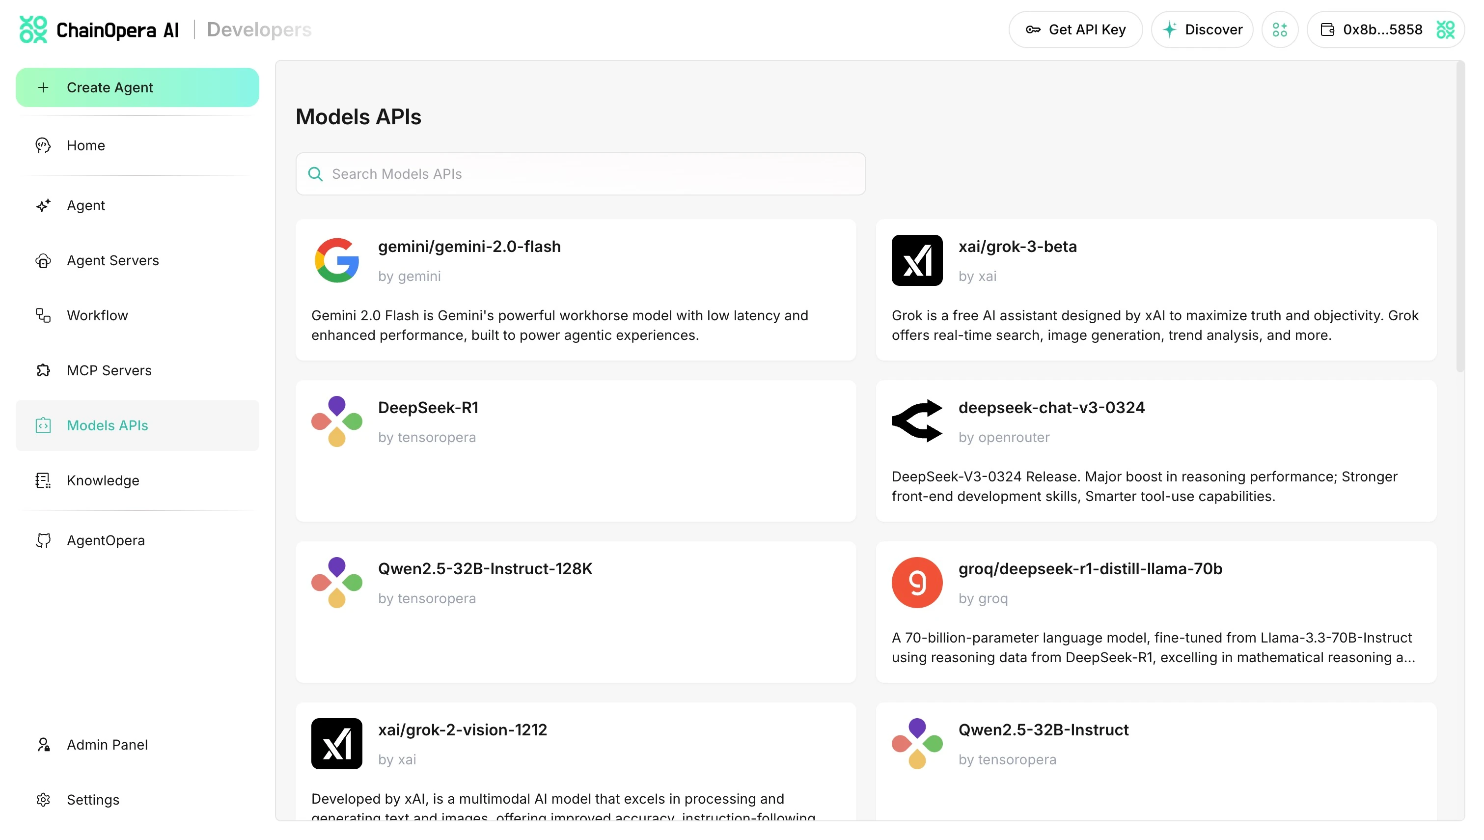The image size is (1484, 840).
Task: Click the xAI logo on grok-2-vision-1212 card
Action: point(337,743)
